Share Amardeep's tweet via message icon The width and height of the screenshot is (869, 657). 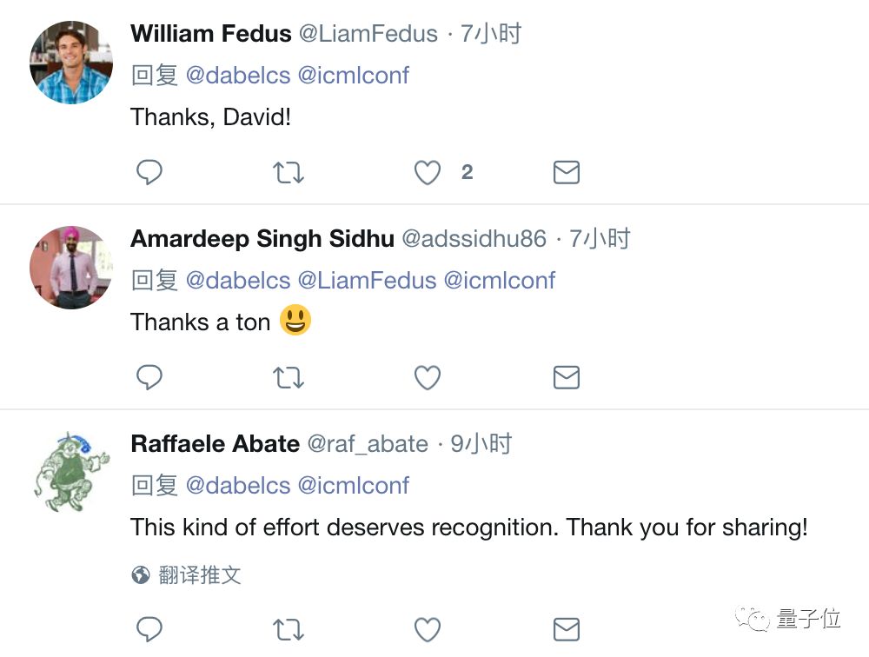tap(566, 377)
